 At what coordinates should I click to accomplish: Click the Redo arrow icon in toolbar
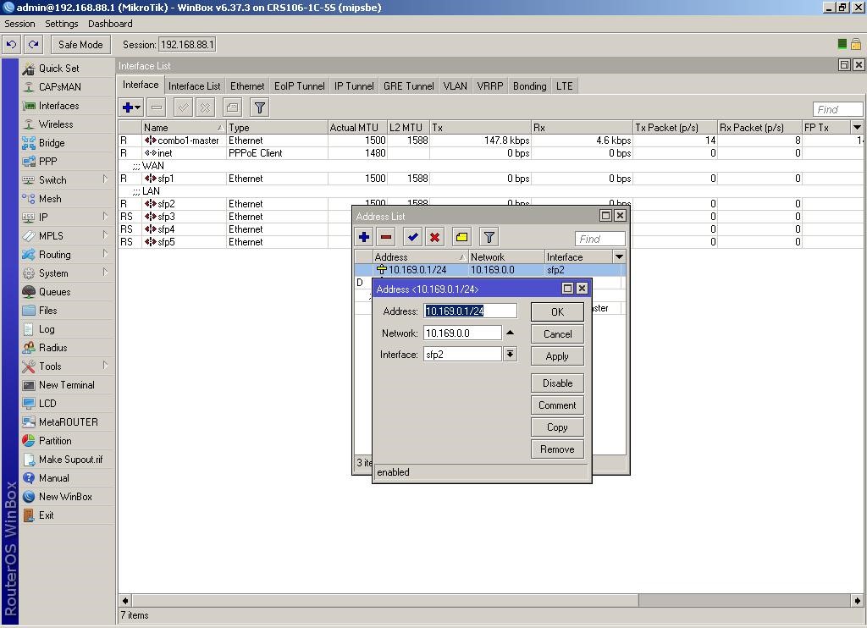[33, 45]
